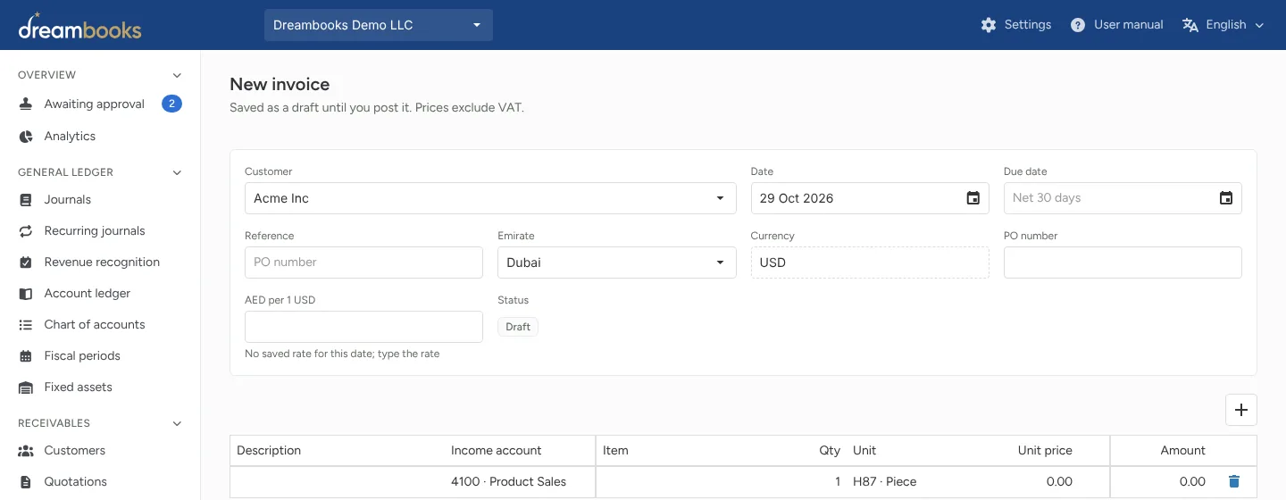Image resolution: width=1286 pixels, height=500 pixels.
Task: Collapse the Receivables section
Action: tap(177, 423)
